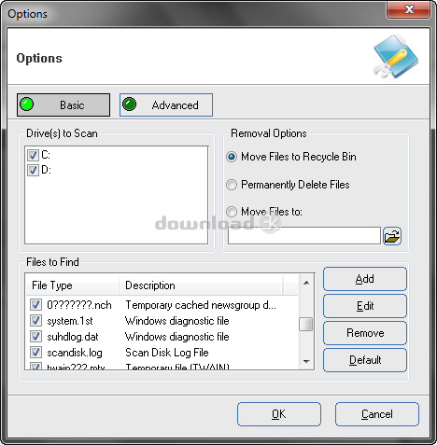The image size is (437, 445).
Task: Switch to the Advanced tab
Action: [x=166, y=104]
